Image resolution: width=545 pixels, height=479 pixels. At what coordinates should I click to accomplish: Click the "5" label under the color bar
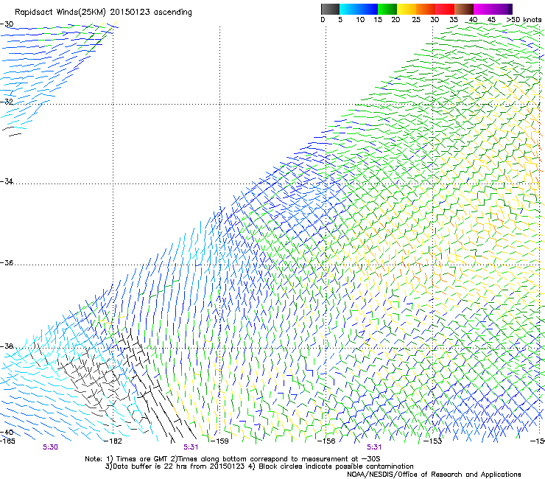coord(340,20)
